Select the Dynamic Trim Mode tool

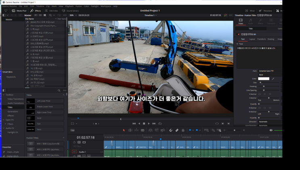pyautogui.click(x=136, y=130)
